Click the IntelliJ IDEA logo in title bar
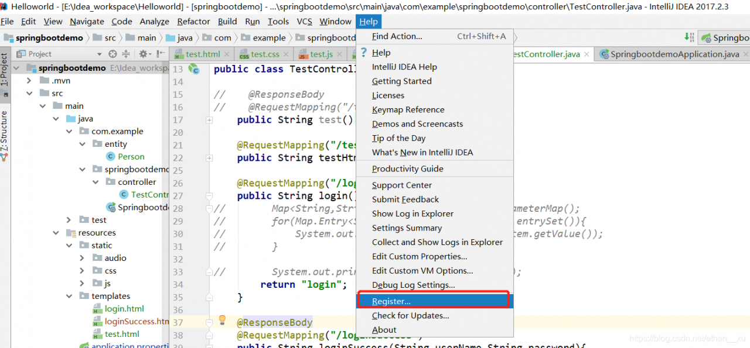750x348 pixels. point(4,6)
